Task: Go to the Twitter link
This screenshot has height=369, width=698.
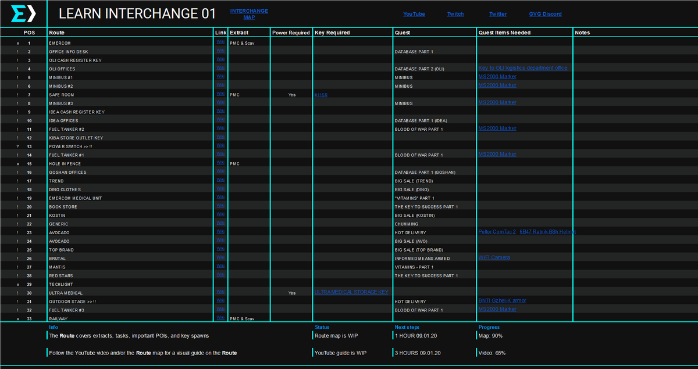Action: coord(498,14)
